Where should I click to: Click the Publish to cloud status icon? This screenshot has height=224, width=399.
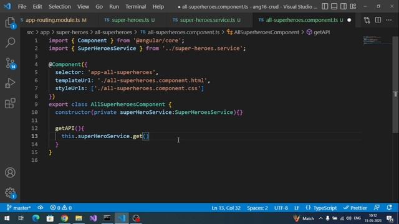click(x=41, y=208)
